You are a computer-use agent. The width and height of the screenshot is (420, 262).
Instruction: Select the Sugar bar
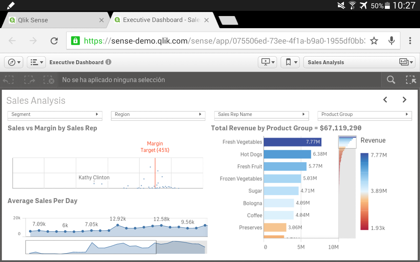pyautogui.click(x=281, y=191)
